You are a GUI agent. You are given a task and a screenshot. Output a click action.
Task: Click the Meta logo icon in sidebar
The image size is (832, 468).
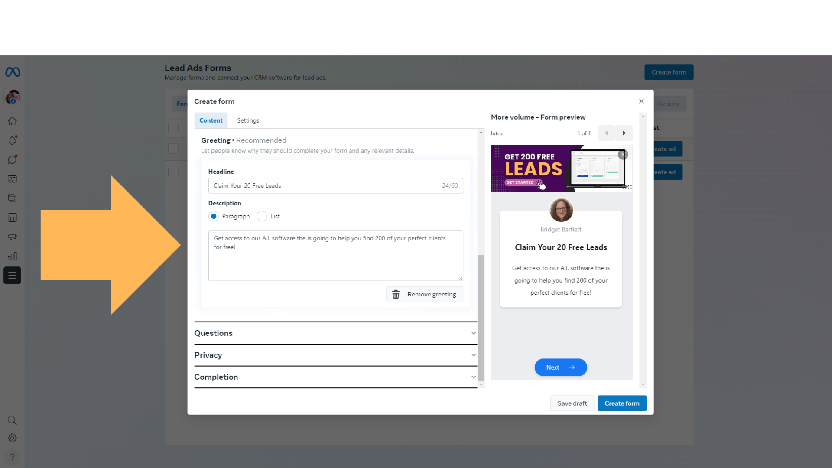point(12,72)
